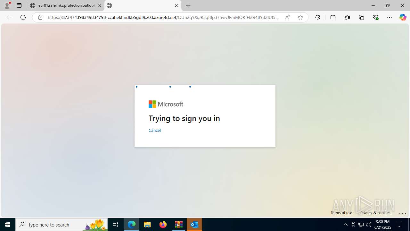Open Tab actions menu icon
Viewport: 410px width, 231px height.
click(19, 5)
